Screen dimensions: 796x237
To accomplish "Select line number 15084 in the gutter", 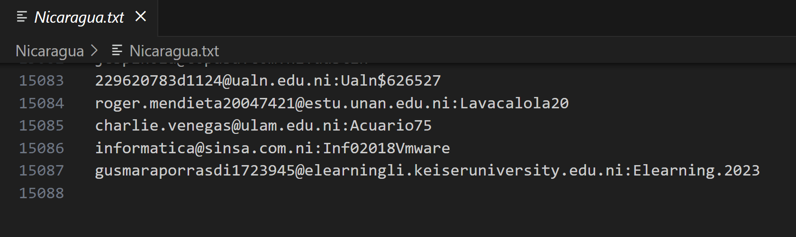I will 41,103.
